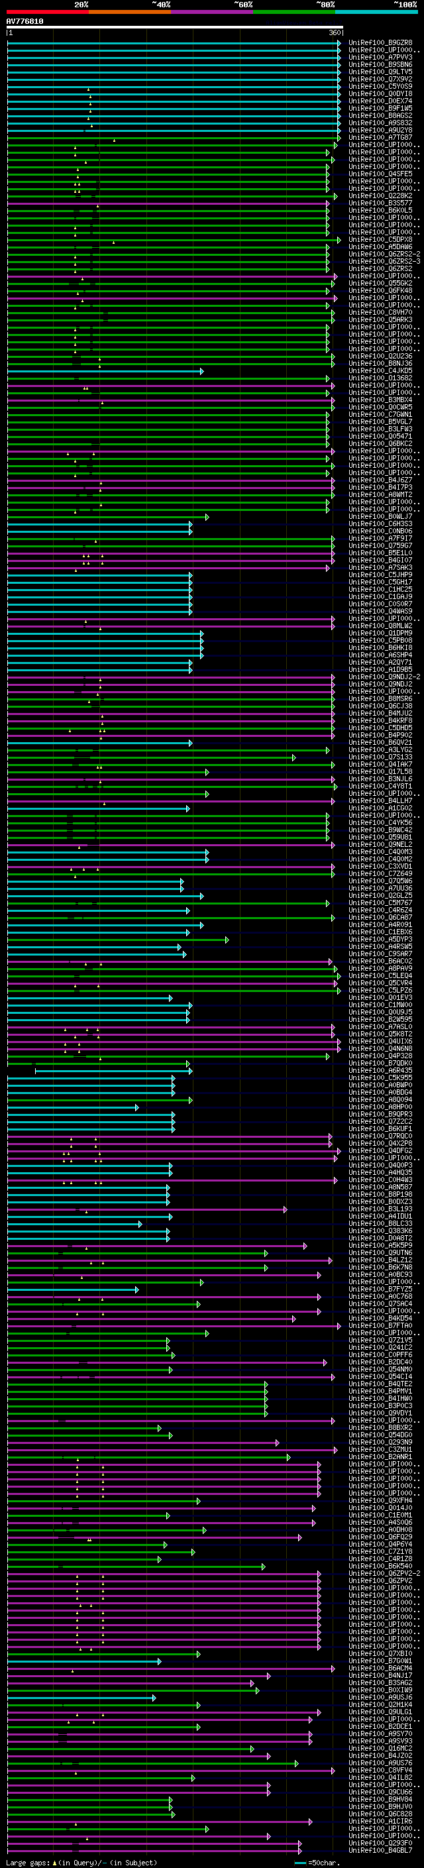This screenshot has height=1868, width=424.
Task: Click the UniRef100_Q7S133 label
Action: 380,757
